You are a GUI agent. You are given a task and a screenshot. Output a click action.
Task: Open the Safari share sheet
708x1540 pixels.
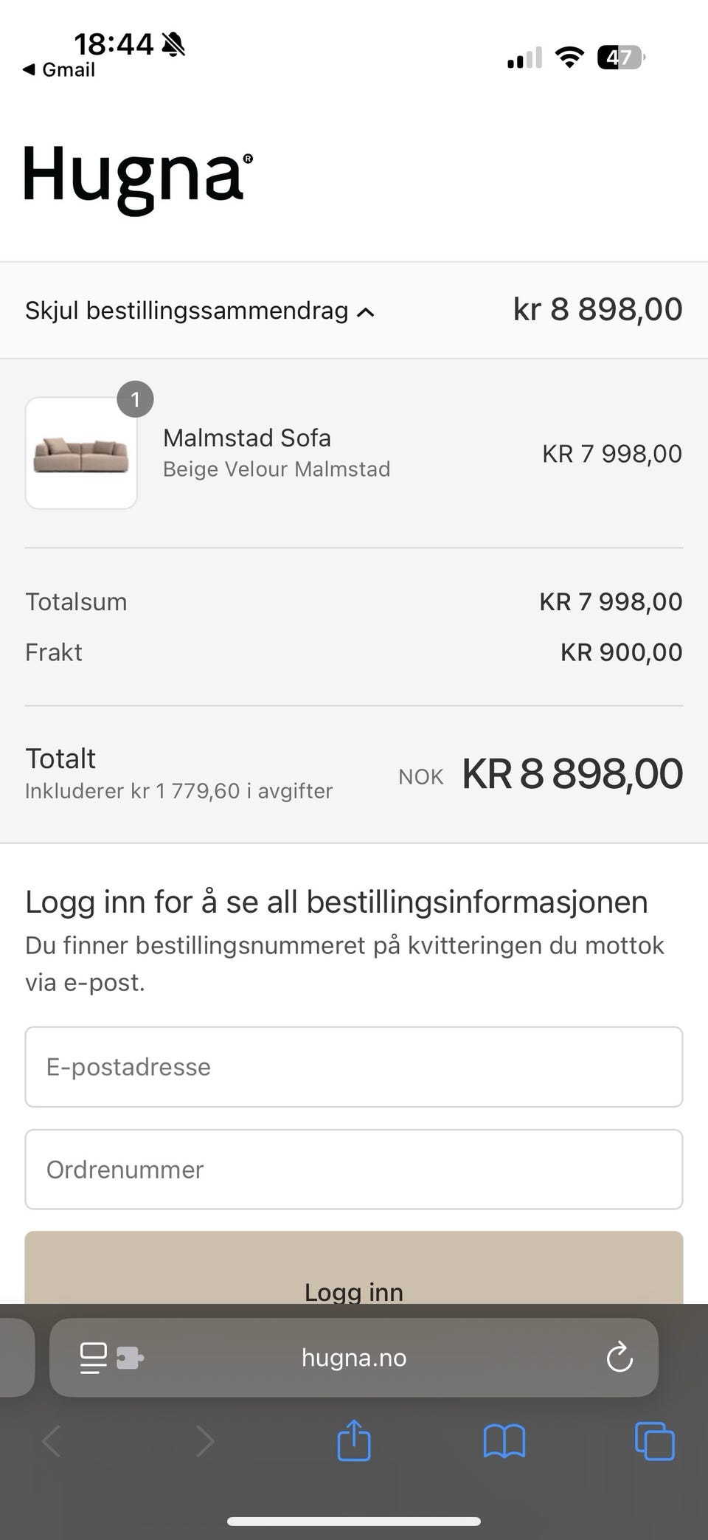click(x=354, y=1440)
